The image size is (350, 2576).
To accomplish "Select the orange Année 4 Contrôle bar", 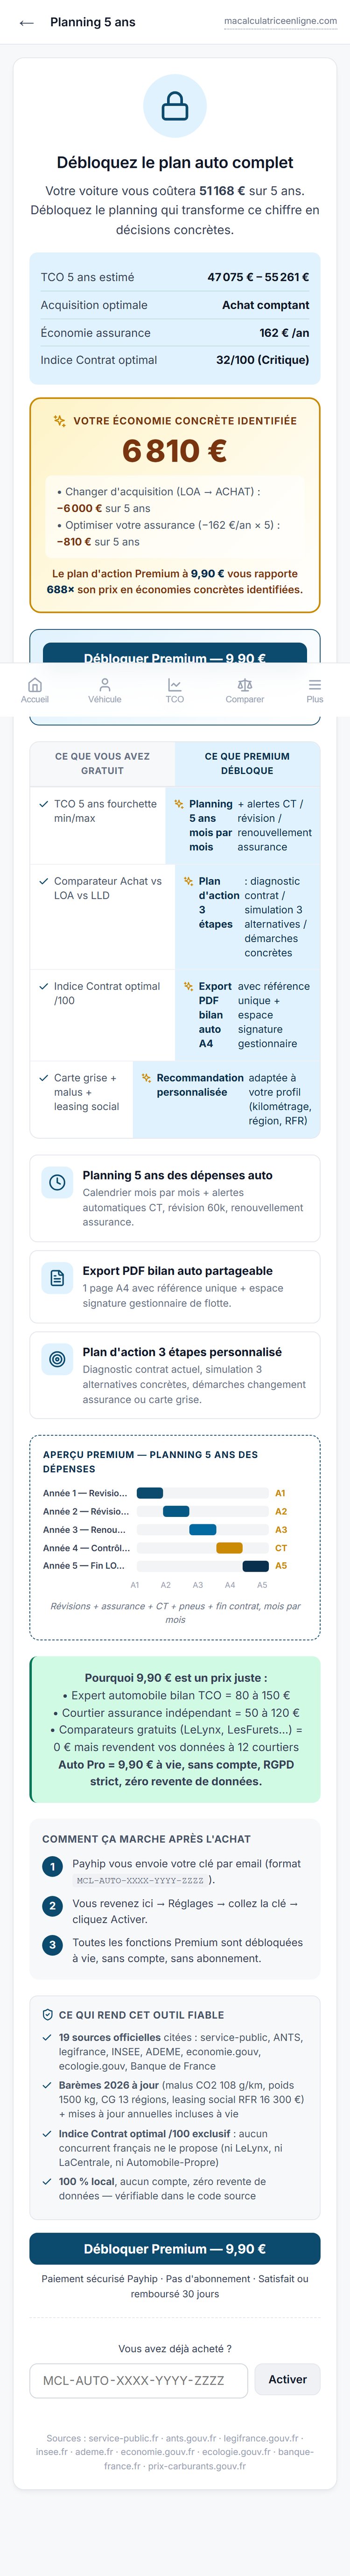I will click(229, 1548).
